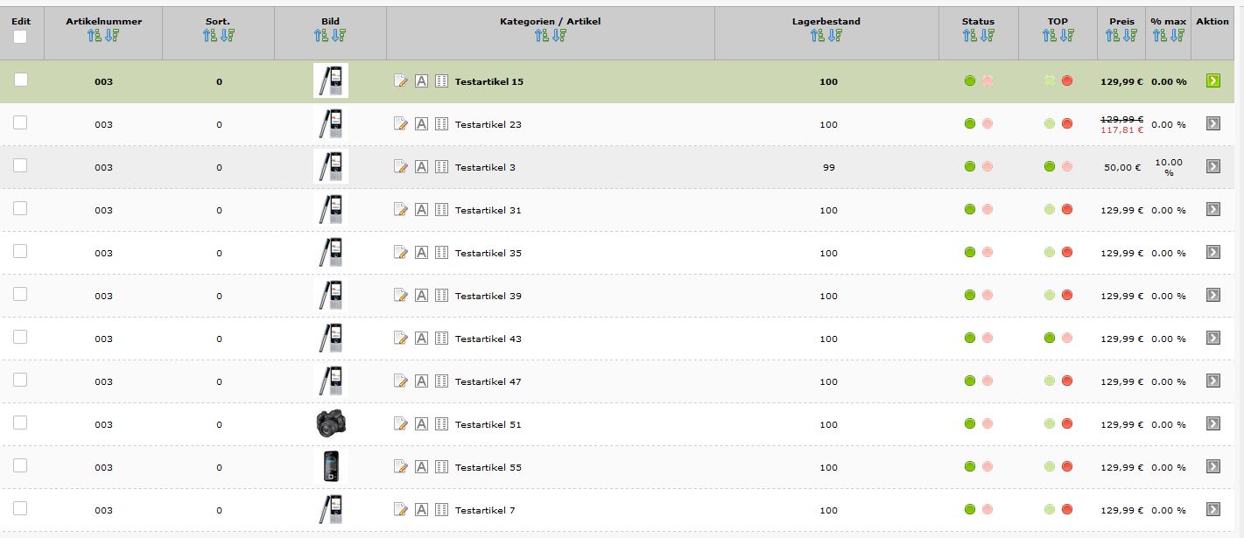Sort Preis column ascending
The height and width of the screenshot is (538, 1244).
tap(1113, 36)
